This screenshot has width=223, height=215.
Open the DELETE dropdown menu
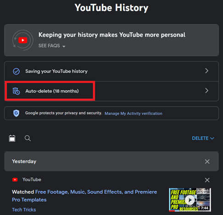203,138
